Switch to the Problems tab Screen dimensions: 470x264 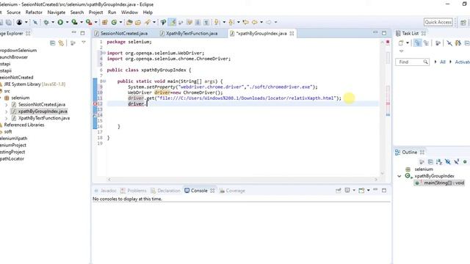[x=134, y=191]
